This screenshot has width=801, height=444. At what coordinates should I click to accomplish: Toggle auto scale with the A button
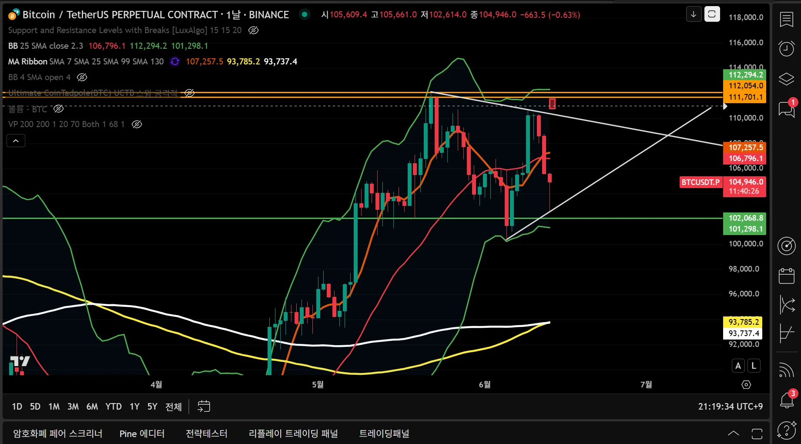(x=738, y=366)
